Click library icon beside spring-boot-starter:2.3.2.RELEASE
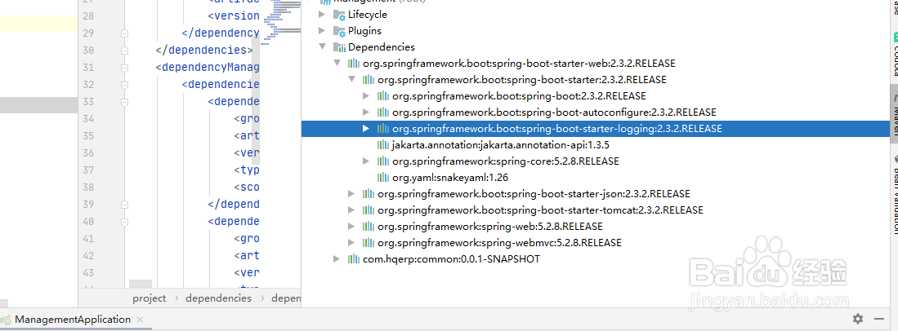 [369, 79]
